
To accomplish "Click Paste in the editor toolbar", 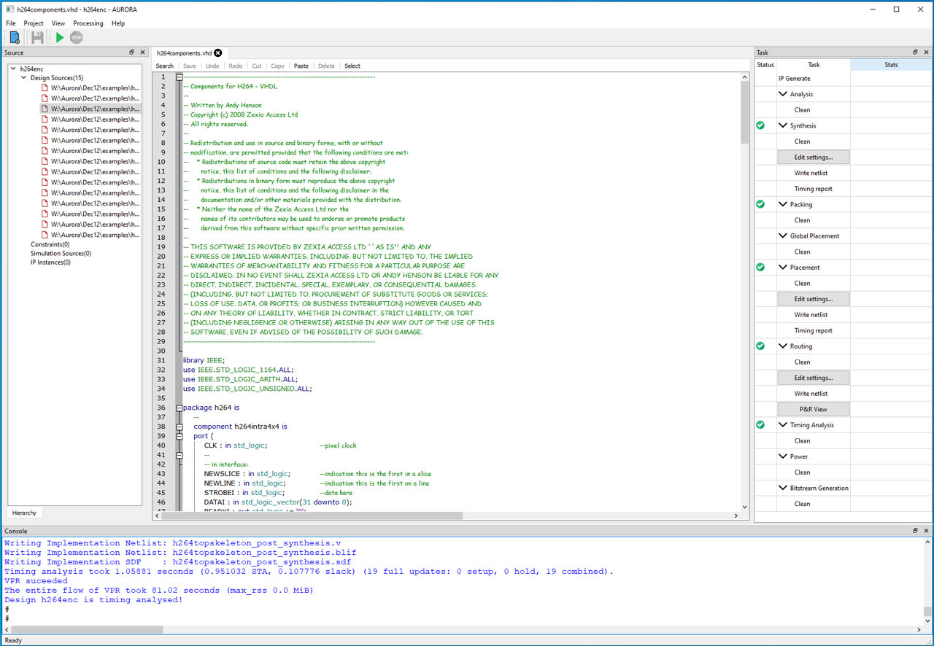I will tap(301, 66).
